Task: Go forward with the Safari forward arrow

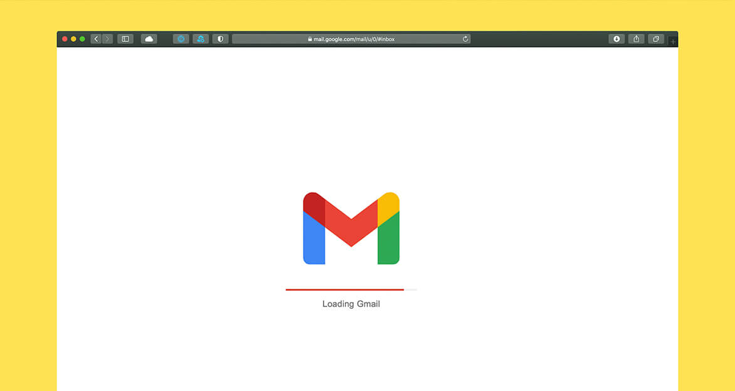Action: coord(107,39)
